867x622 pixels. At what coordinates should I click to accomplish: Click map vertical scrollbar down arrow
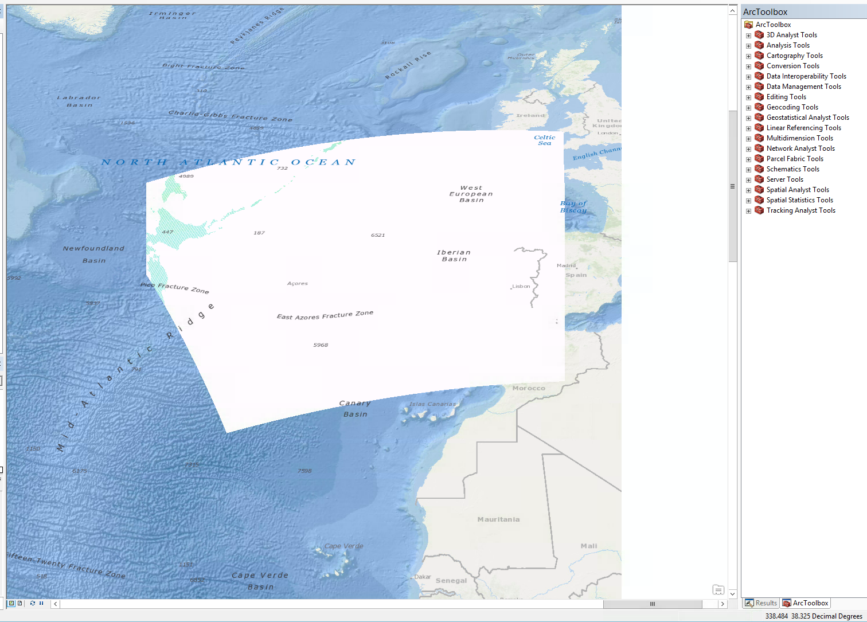[x=732, y=594]
